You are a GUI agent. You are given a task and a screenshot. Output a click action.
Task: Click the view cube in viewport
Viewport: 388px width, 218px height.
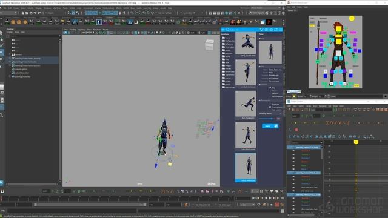(x=210, y=45)
